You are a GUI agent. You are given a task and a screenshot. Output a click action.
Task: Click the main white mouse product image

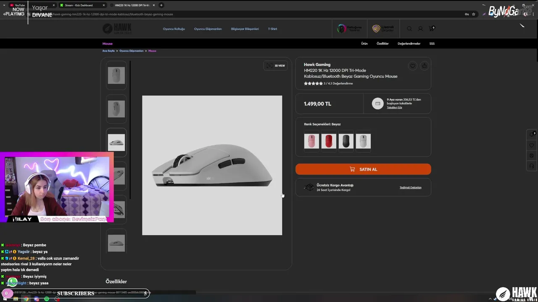coord(212,165)
